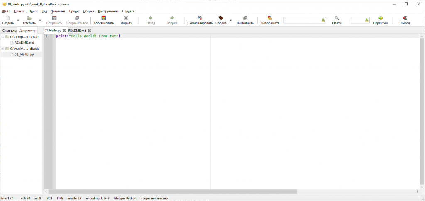Click the Сохранить все toolbar icon

tap(77, 18)
